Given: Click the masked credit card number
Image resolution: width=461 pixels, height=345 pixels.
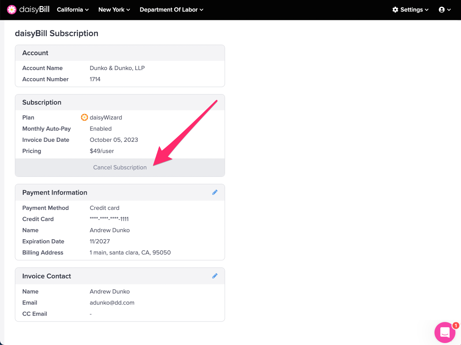Looking at the screenshot, I should 109,219.
